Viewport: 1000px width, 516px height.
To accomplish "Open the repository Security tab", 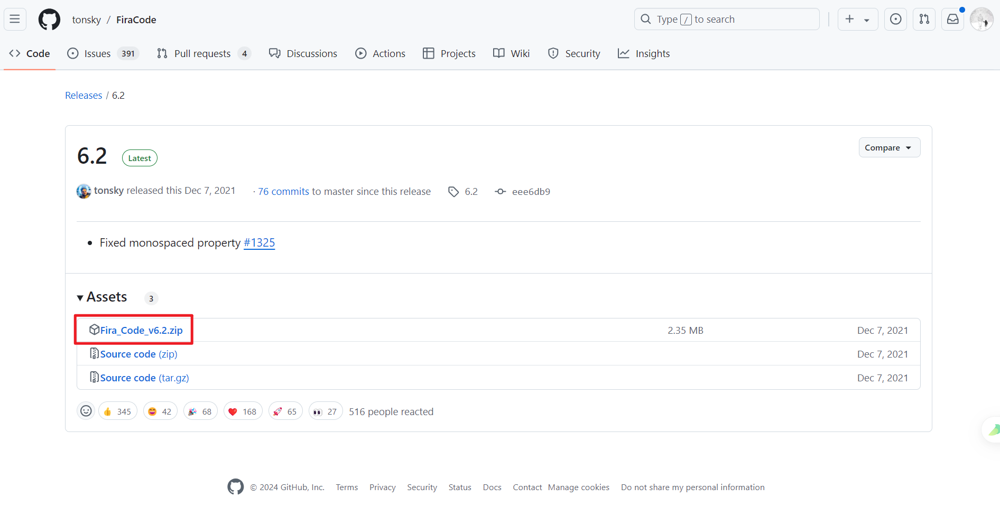I will [x=574, y=53].
